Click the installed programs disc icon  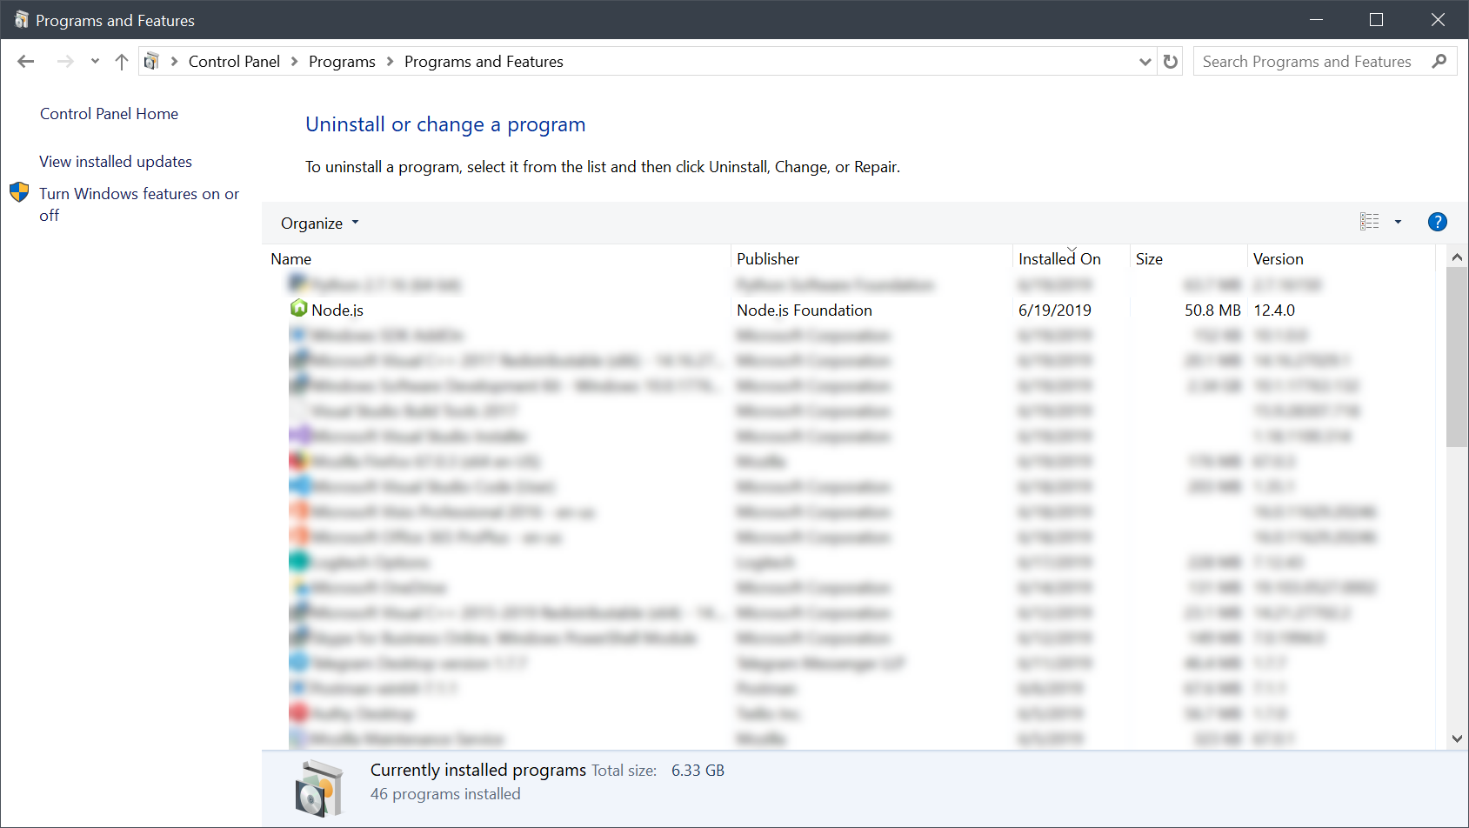[319, 788]
